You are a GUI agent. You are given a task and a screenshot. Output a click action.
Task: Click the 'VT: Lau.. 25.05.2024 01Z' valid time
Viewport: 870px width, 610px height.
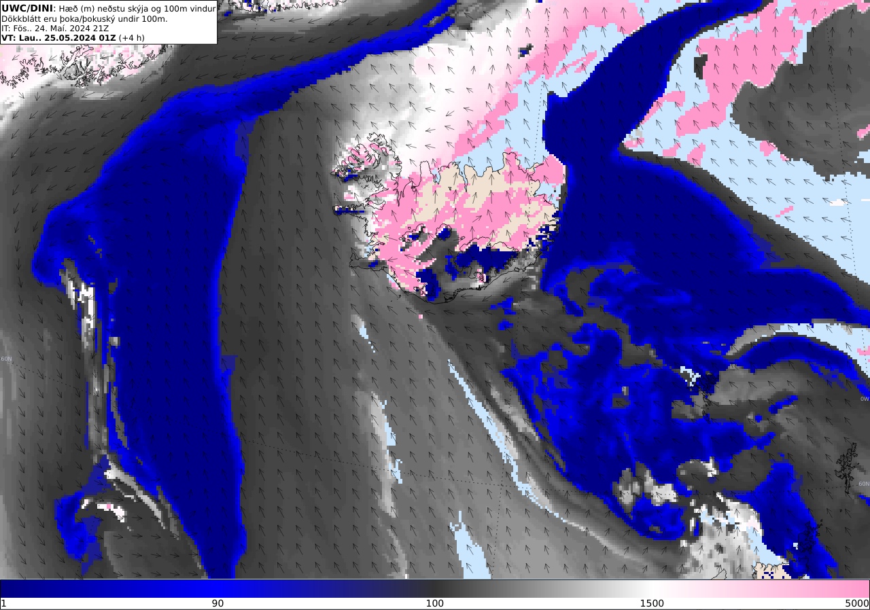click(x=58, y=38)
